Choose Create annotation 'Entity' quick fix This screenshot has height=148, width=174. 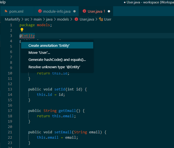click(57, 45)
